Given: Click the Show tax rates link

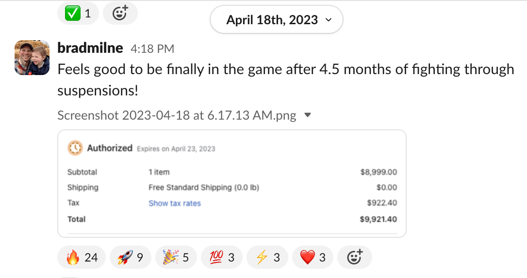Looking at the screenshot, I should tap(175, 203).
